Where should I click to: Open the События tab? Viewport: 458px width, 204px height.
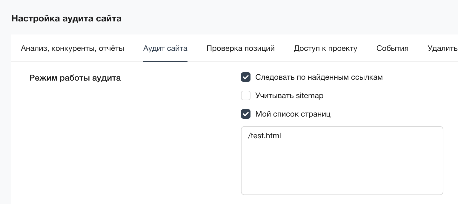(x=392, y=48)
